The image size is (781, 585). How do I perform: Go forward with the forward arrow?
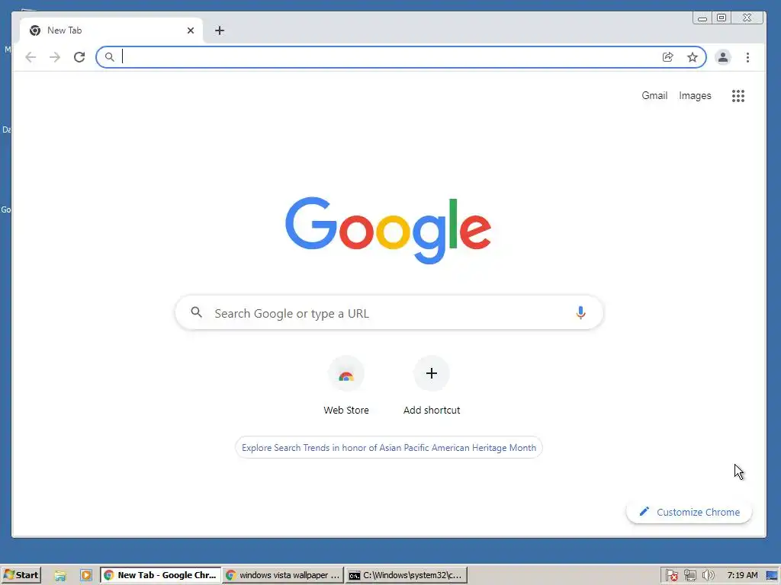pos(55,57)
